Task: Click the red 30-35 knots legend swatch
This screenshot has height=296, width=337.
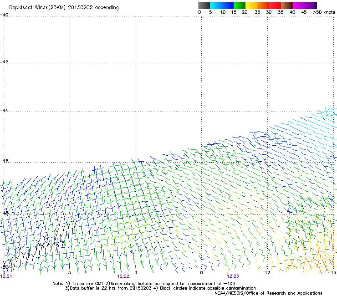Action: click(275, 5)
